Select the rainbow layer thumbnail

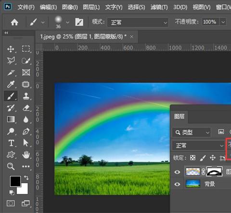(193, 172)
